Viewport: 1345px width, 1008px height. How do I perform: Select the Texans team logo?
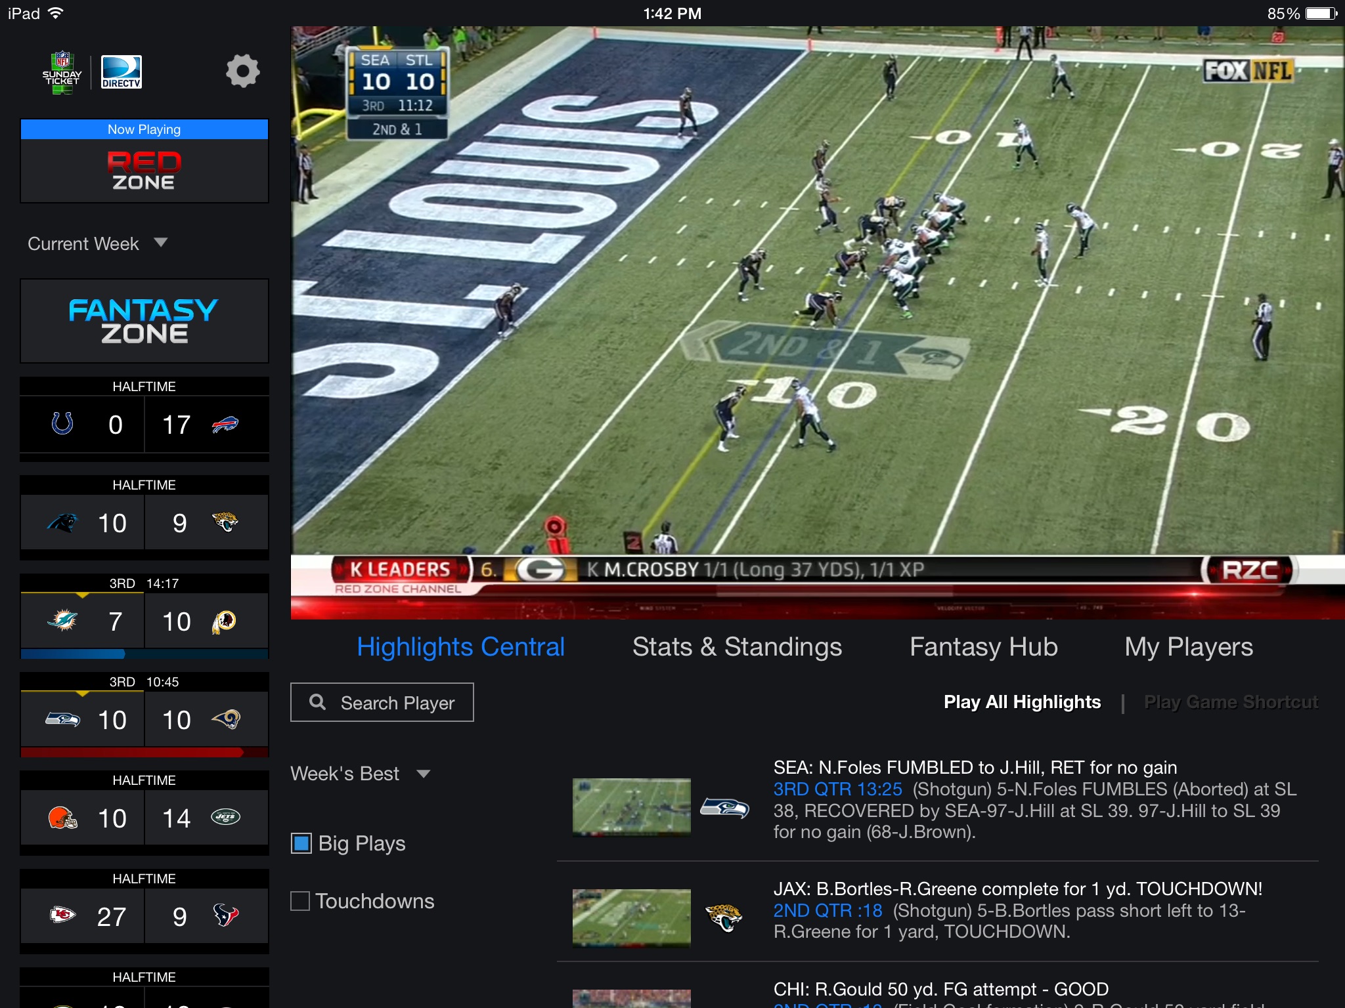[x=225, y=915]
